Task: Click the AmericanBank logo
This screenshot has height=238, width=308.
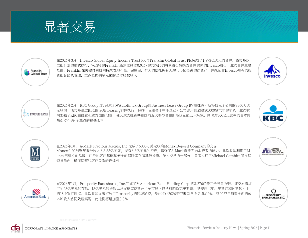Action: [x=35, y=193]
